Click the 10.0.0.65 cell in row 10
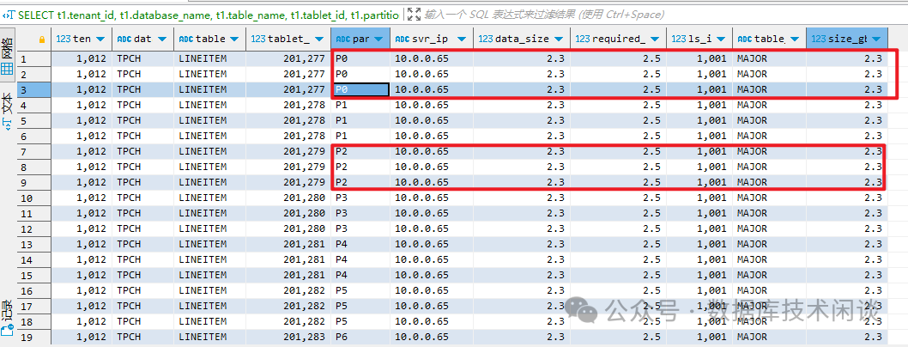 coord(432,198)
